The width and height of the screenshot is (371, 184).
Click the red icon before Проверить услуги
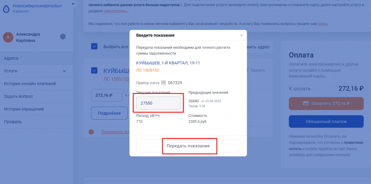(x=91, y=132)
